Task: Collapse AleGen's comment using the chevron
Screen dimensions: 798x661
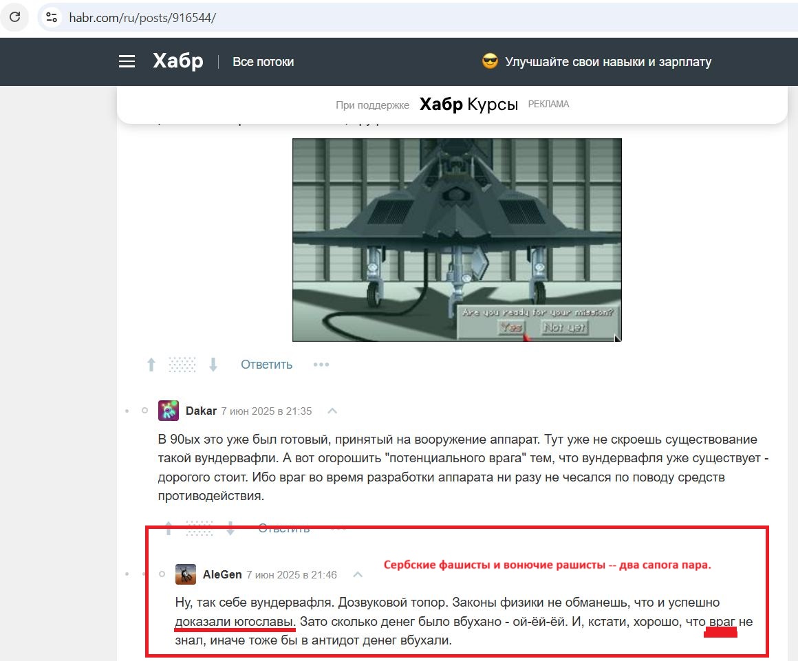Action: pos(358,574)
